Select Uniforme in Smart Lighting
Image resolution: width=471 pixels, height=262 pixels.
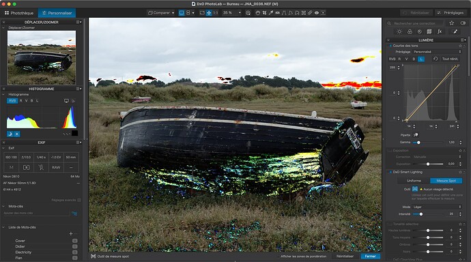[x=414, y=181]
